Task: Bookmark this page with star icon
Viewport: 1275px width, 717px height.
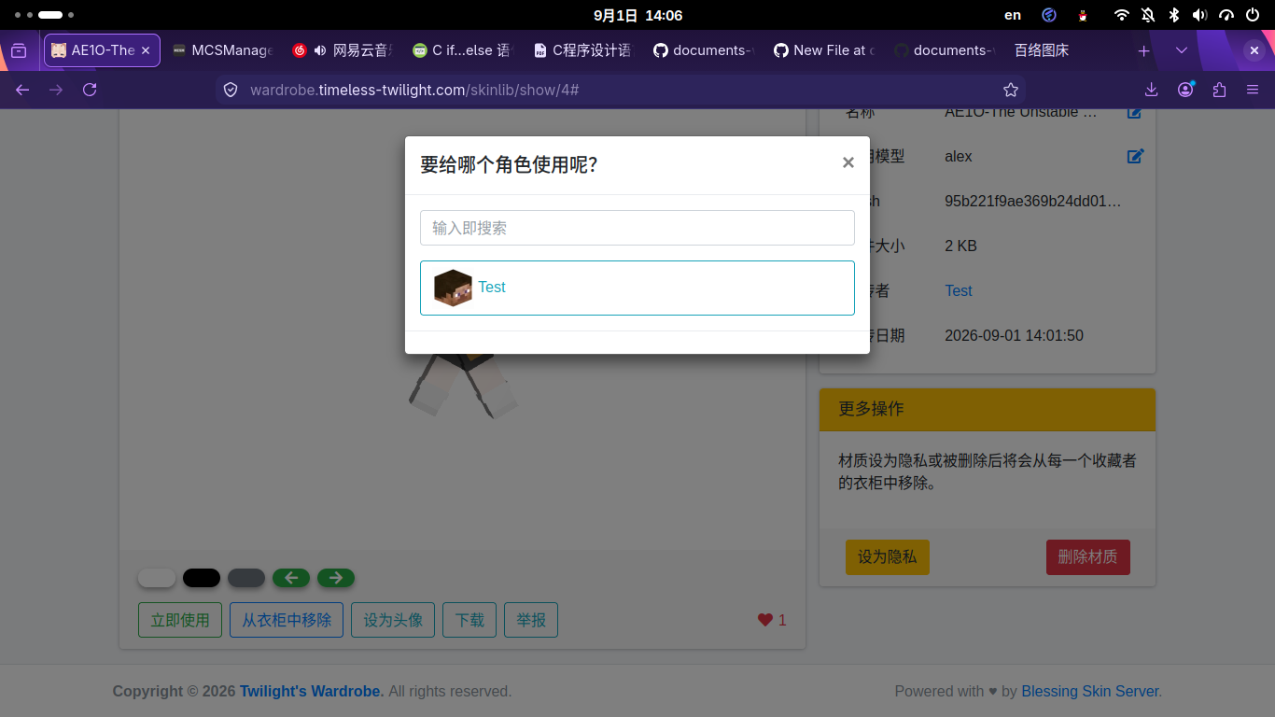Action: click(x=1011, y=90)
